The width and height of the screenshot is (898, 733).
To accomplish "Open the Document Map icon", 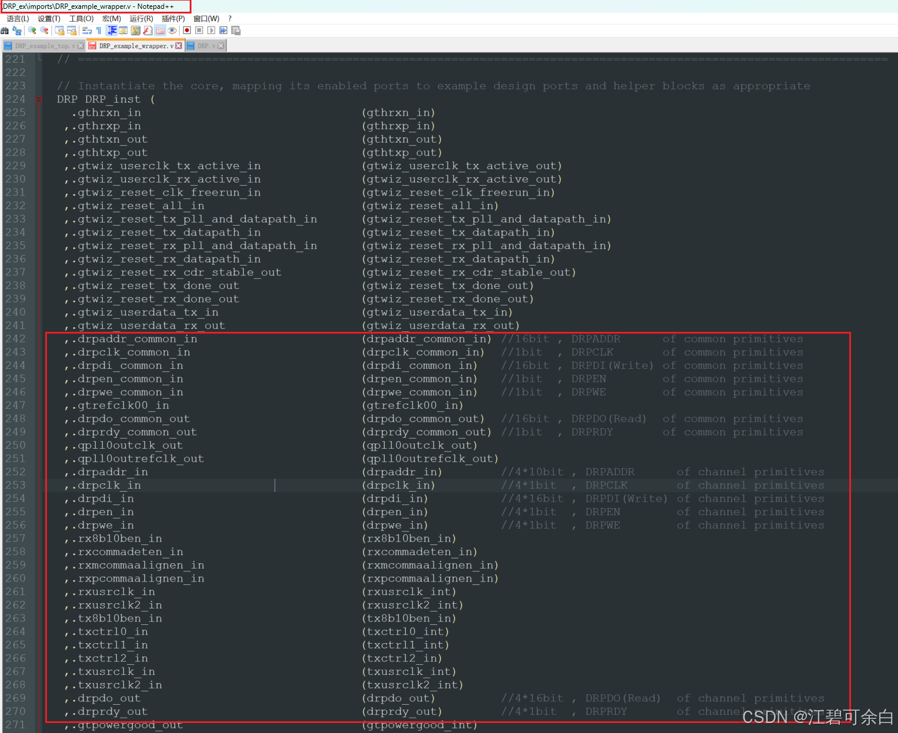I will tap(136, 31).
